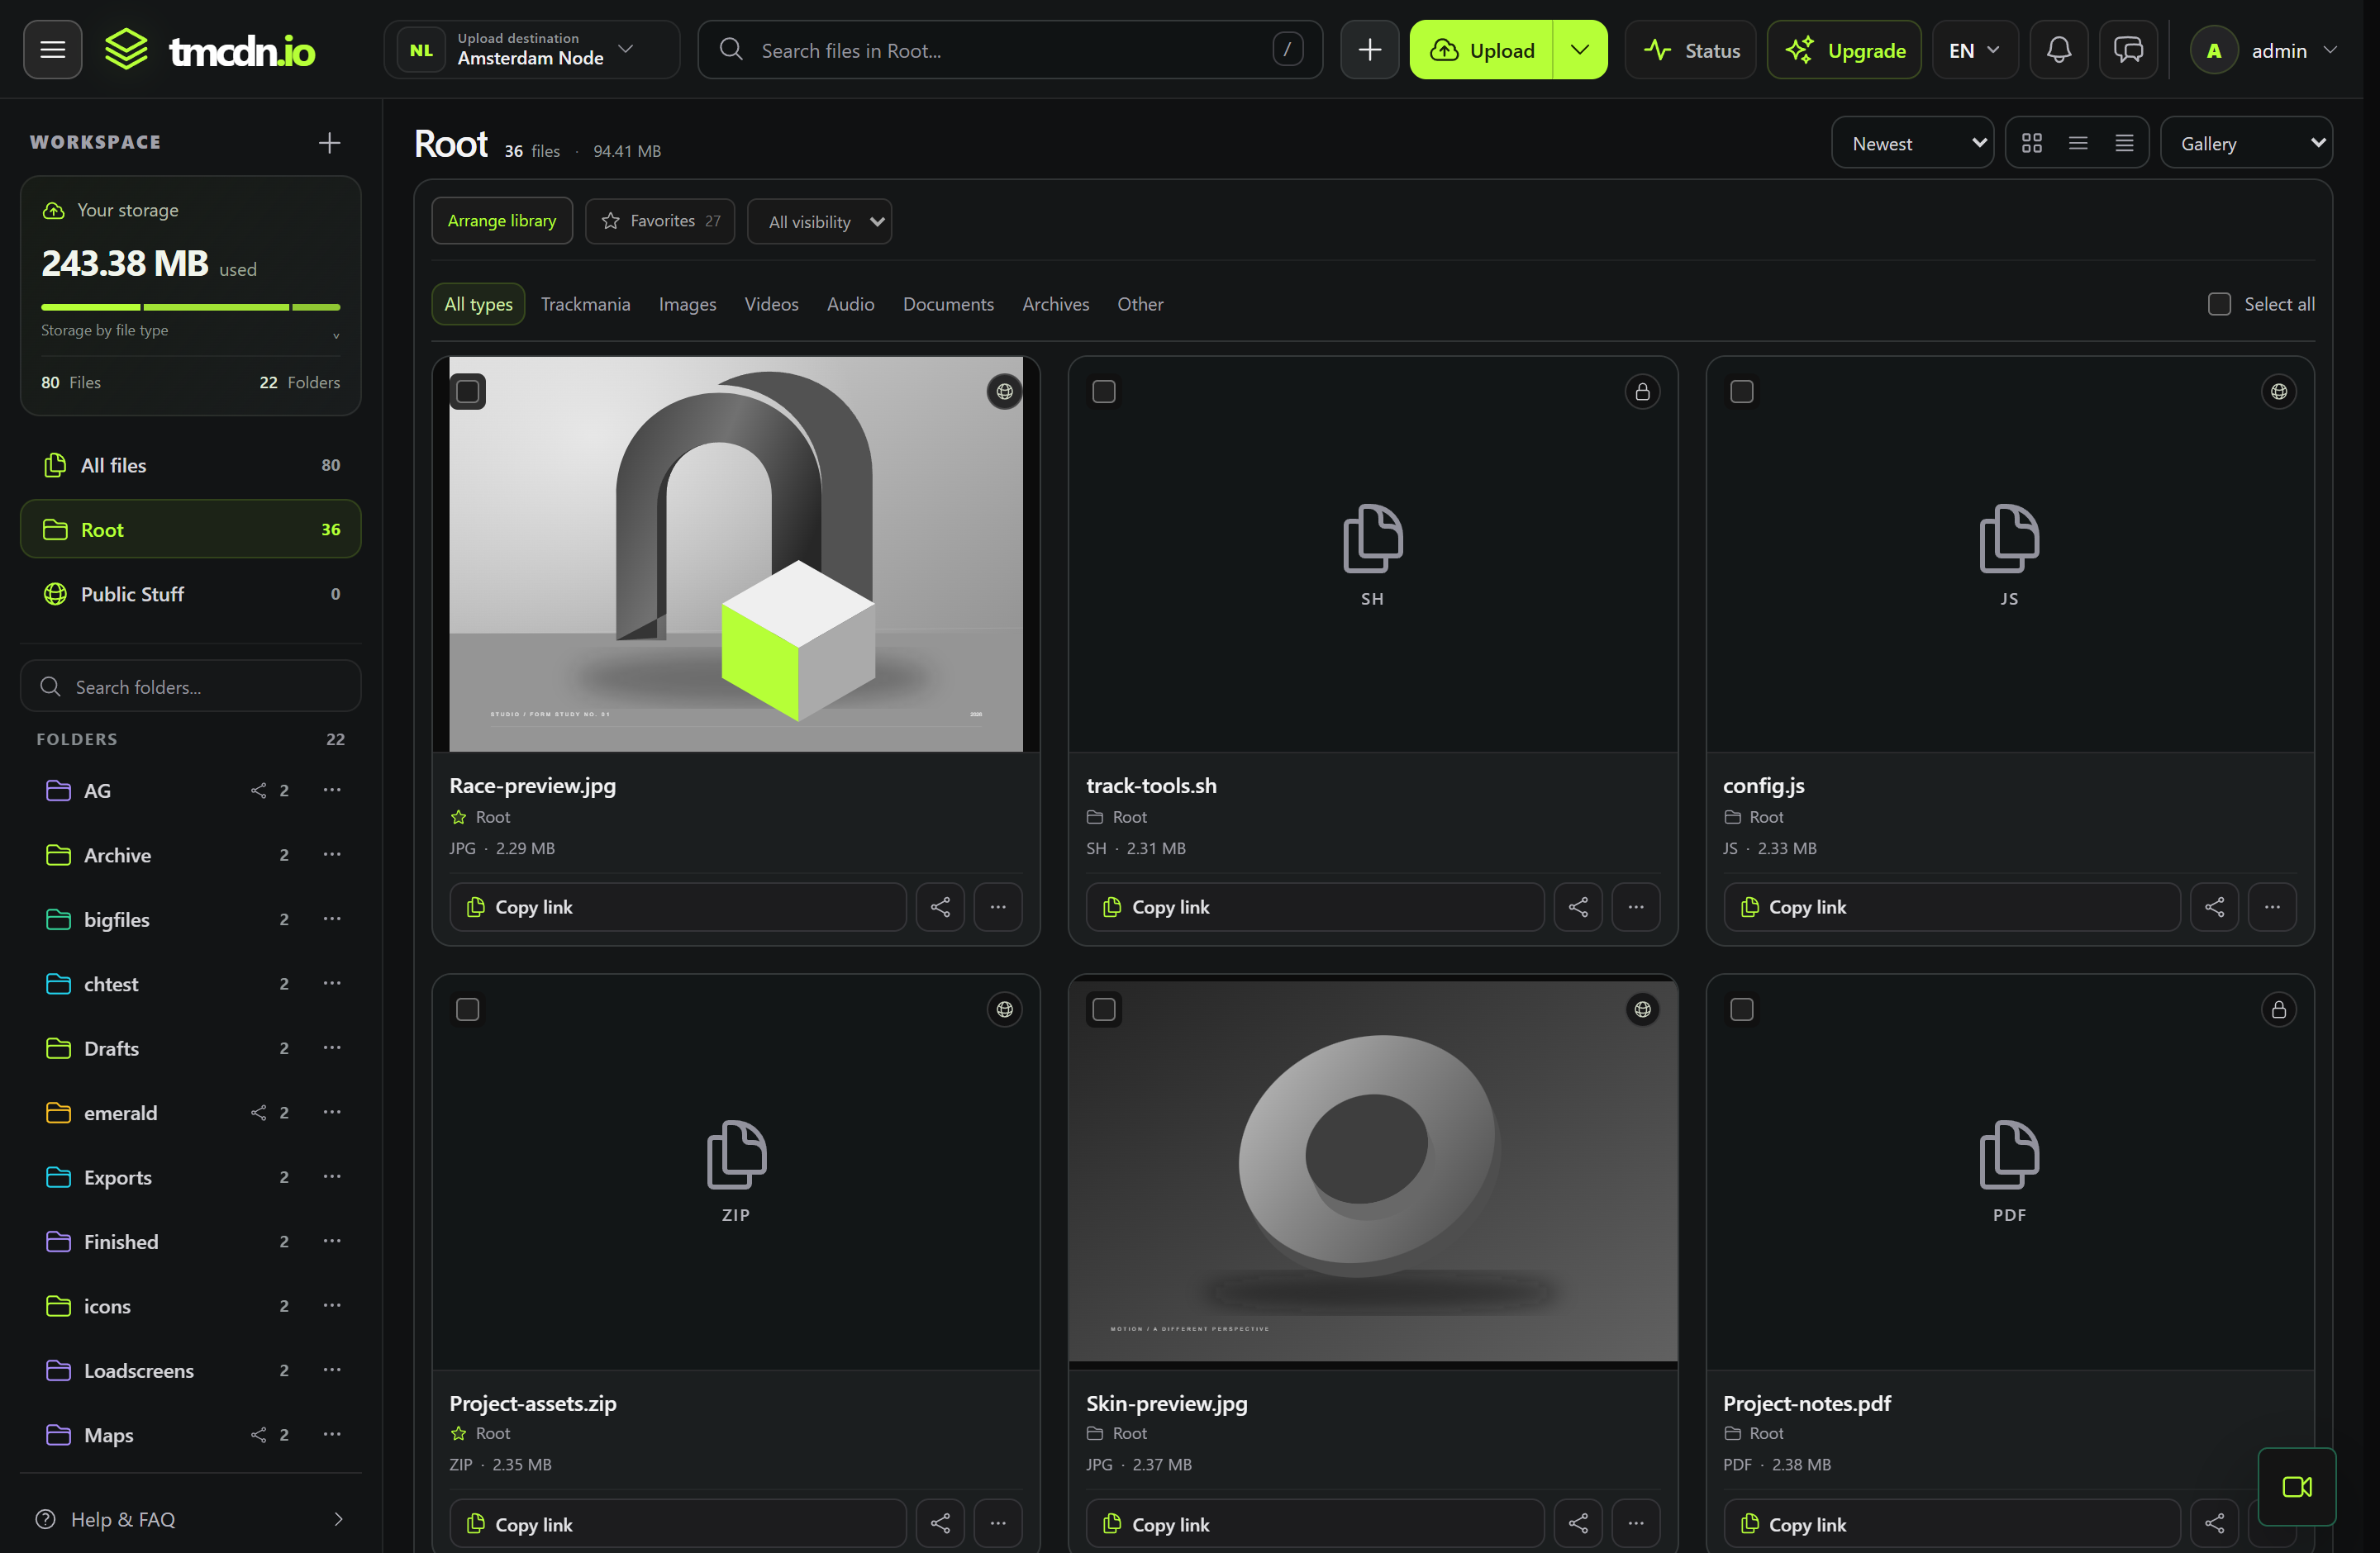The width and height of the screenshot is (2380, 1553).
Task: Open the admin account menu
Action: [2264, 49]
